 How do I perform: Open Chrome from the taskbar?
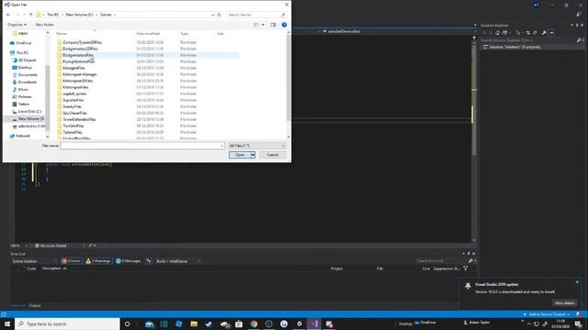point(254,324)
